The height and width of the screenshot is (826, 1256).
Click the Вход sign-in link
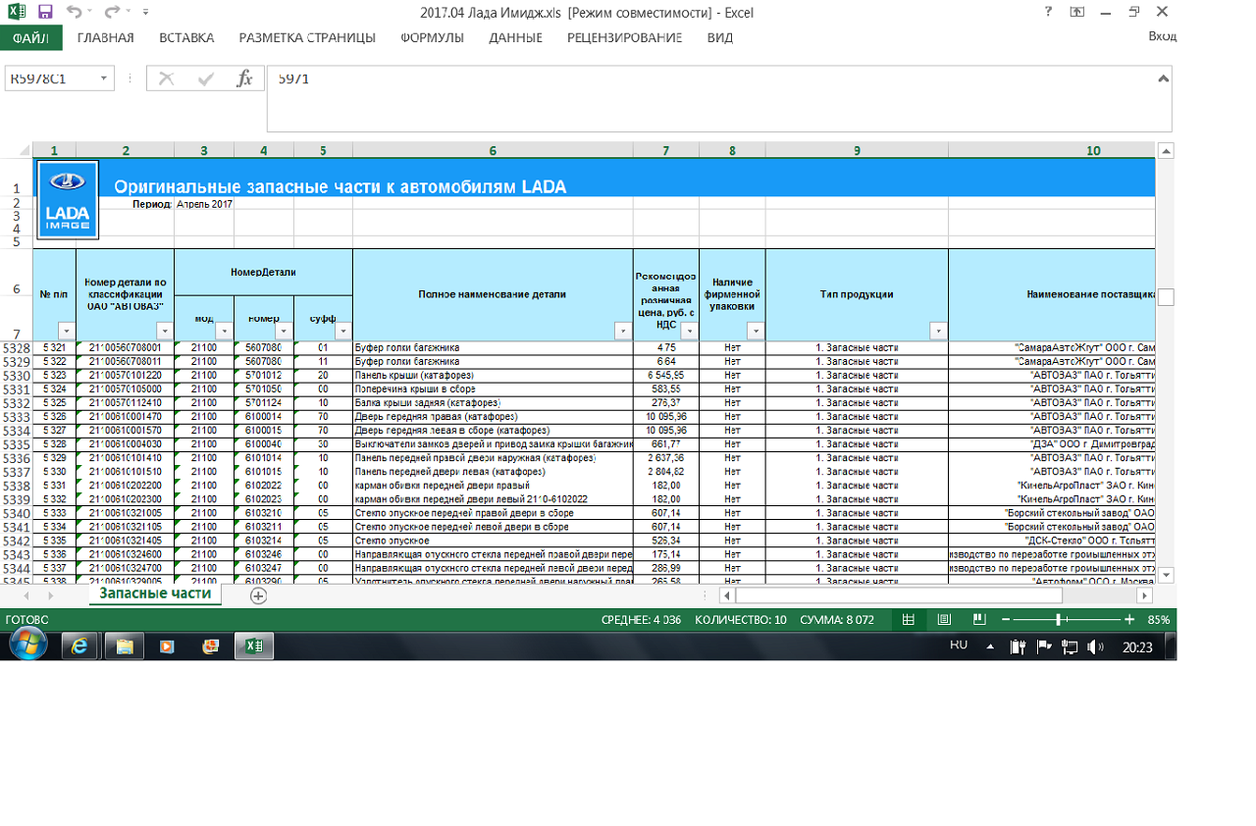click(x=1162, y=36)
